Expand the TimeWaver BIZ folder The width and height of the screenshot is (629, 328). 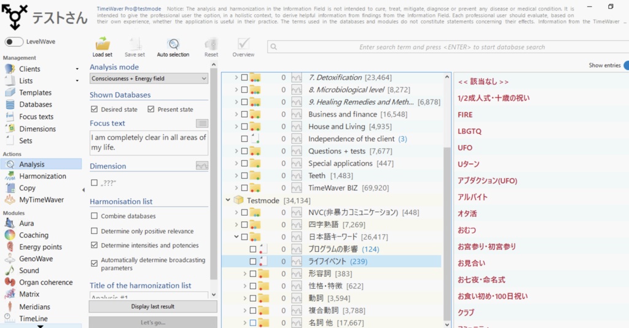tap(236, 188)
